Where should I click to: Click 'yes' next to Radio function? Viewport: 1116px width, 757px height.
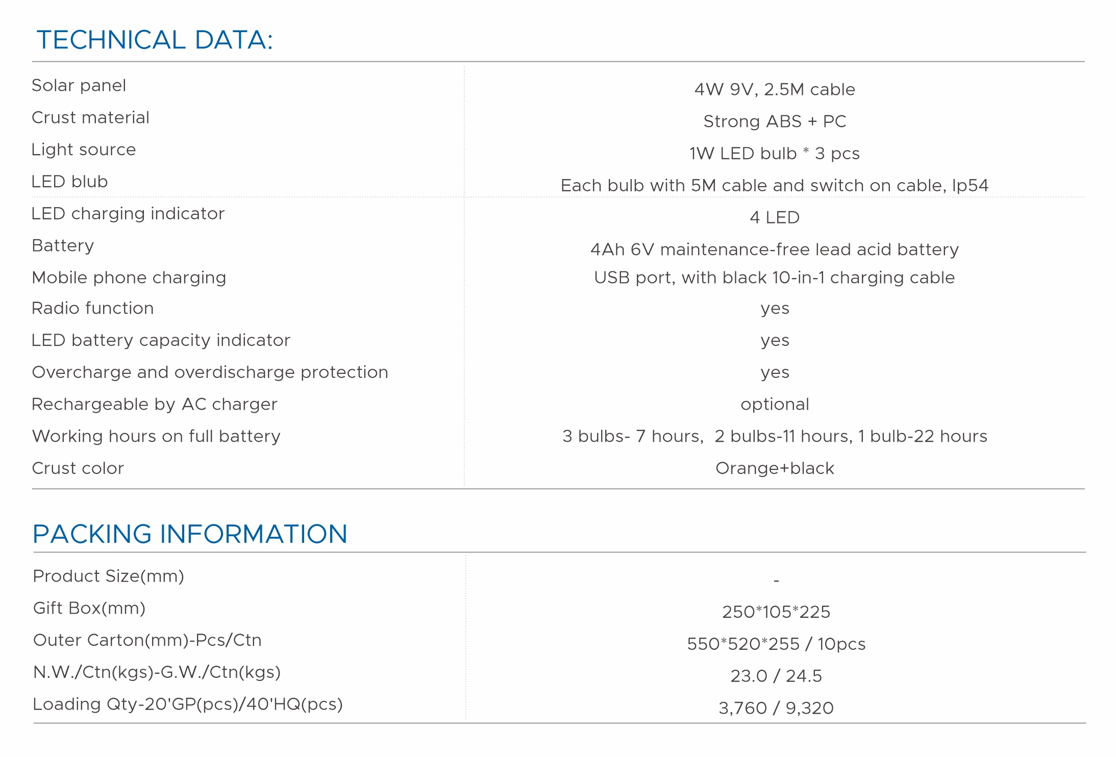pos(775,309)
